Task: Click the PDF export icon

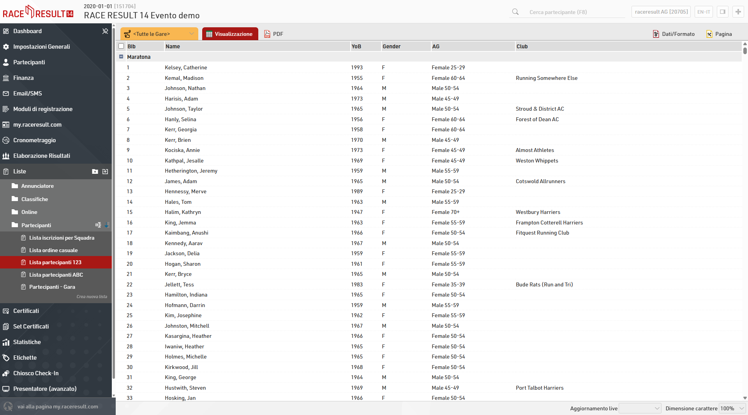Action: pos(267,34)
